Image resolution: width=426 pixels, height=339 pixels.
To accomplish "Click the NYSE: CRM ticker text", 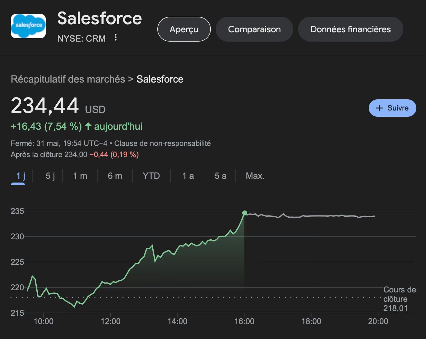I will click(x=81, y=38).
